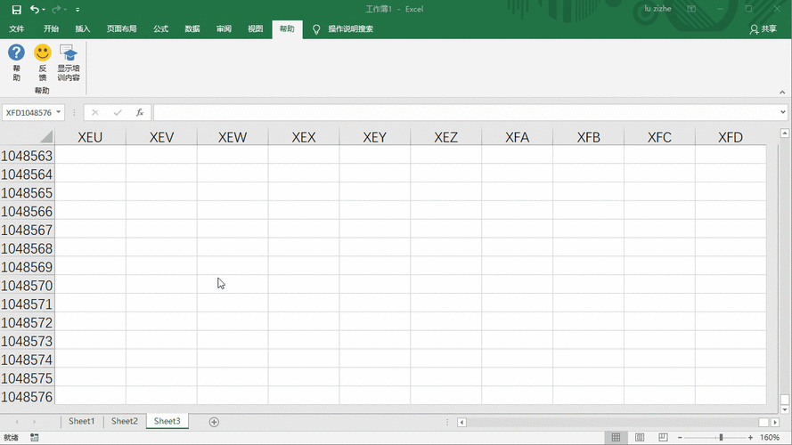This screenshot has height=445, width=792.
Task: Click the Name Box showing XFD1048576
Action: [x=29, y=112]
